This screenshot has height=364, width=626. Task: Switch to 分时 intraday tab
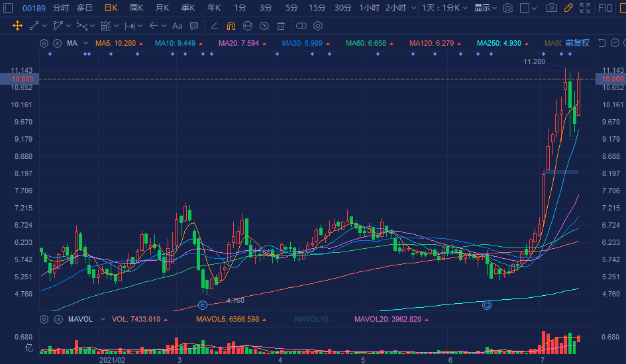(60, 8)
